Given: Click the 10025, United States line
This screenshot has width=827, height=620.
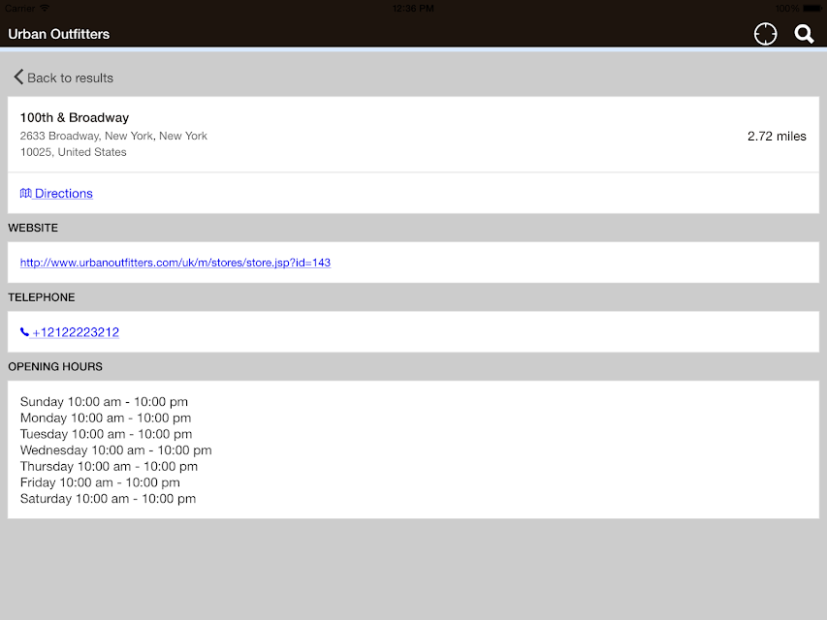Looking at the screenshot, I should point(74,152).
